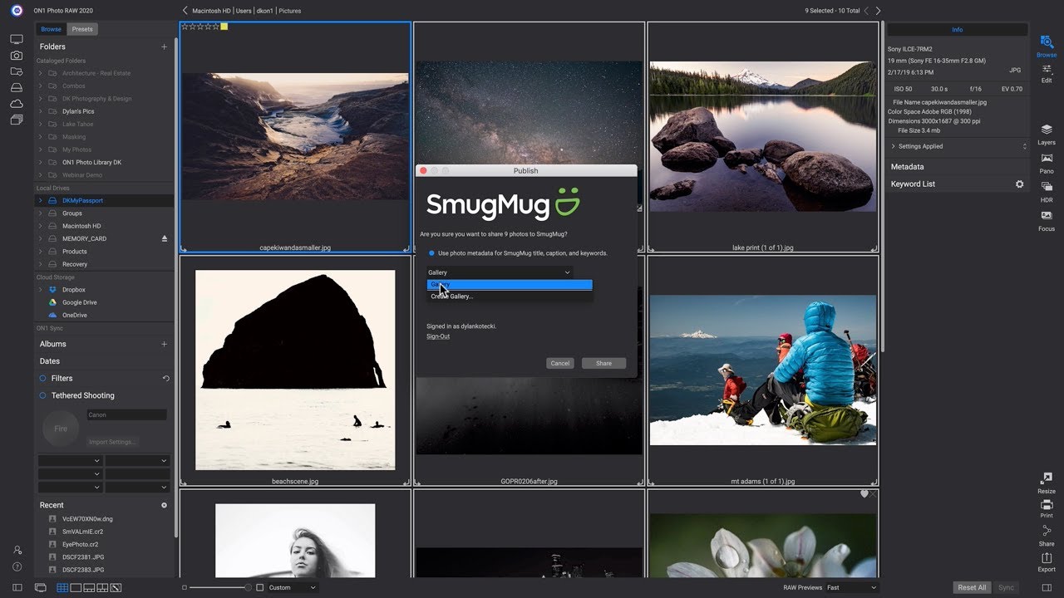Open the user account icon

[17, 550]
